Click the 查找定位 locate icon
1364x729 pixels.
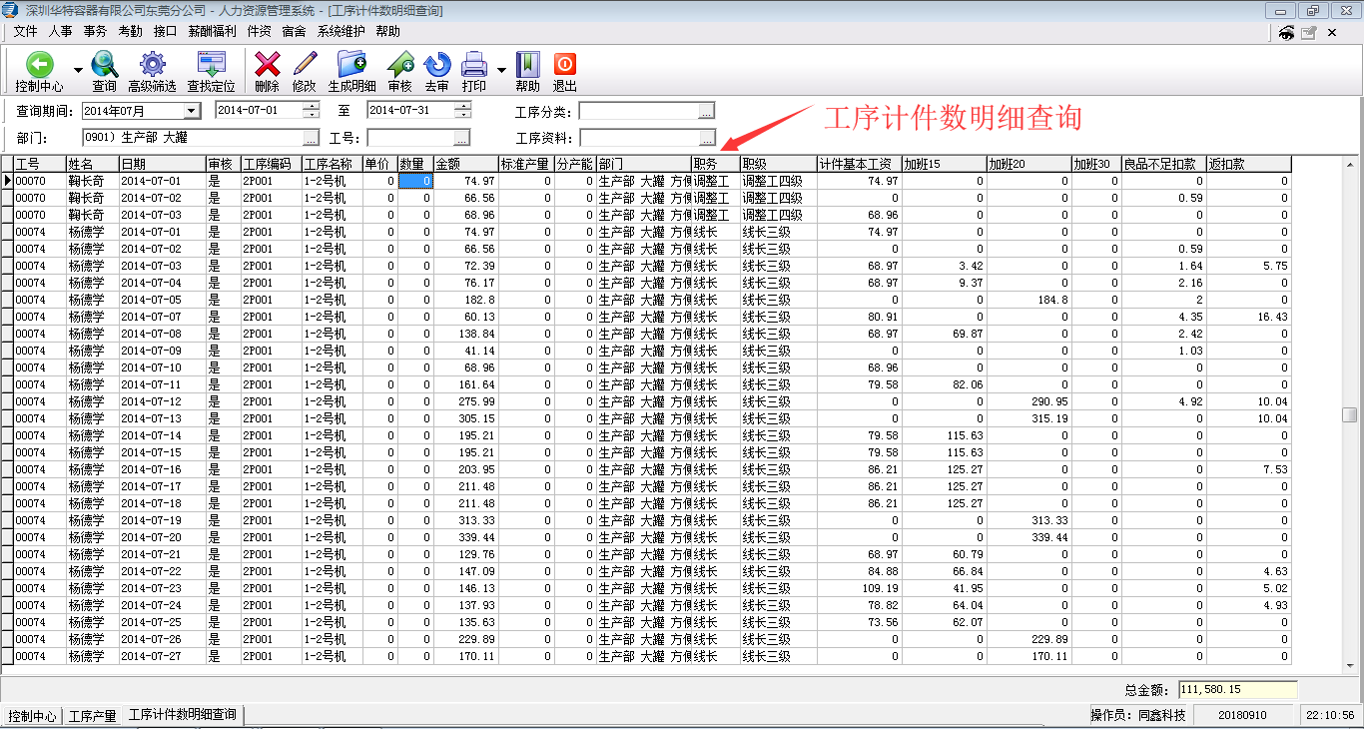pyautogui.click(x=211, y=66)
